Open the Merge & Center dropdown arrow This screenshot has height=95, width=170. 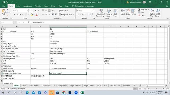tap(74, 15)
